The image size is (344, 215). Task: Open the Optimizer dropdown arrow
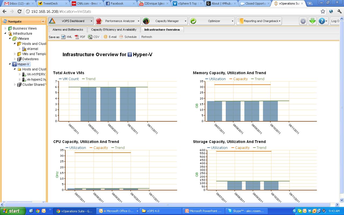tap(232, 21)
